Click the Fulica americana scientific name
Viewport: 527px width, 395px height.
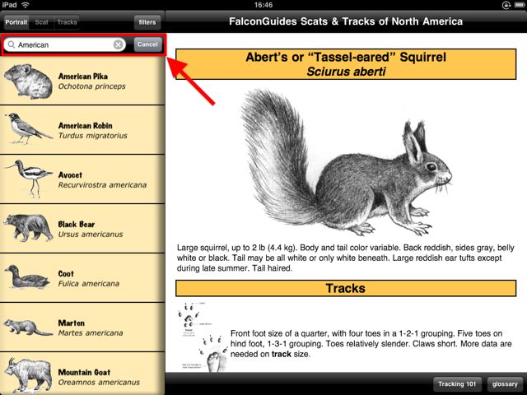tap(89, 284)
